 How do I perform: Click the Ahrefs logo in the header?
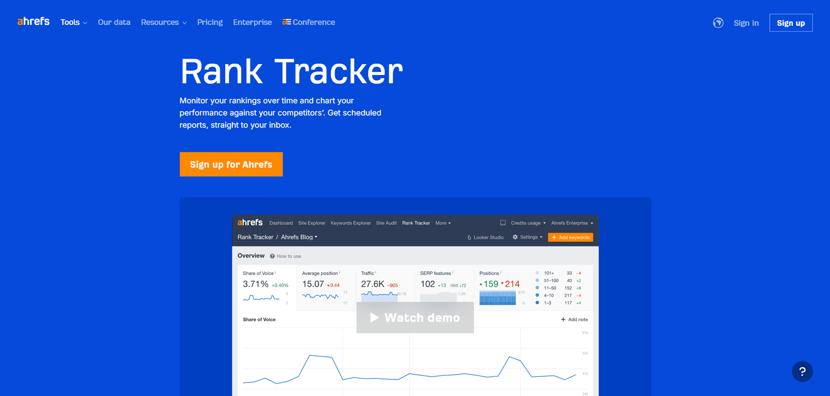pyautogui.click(x=33, y=21)
